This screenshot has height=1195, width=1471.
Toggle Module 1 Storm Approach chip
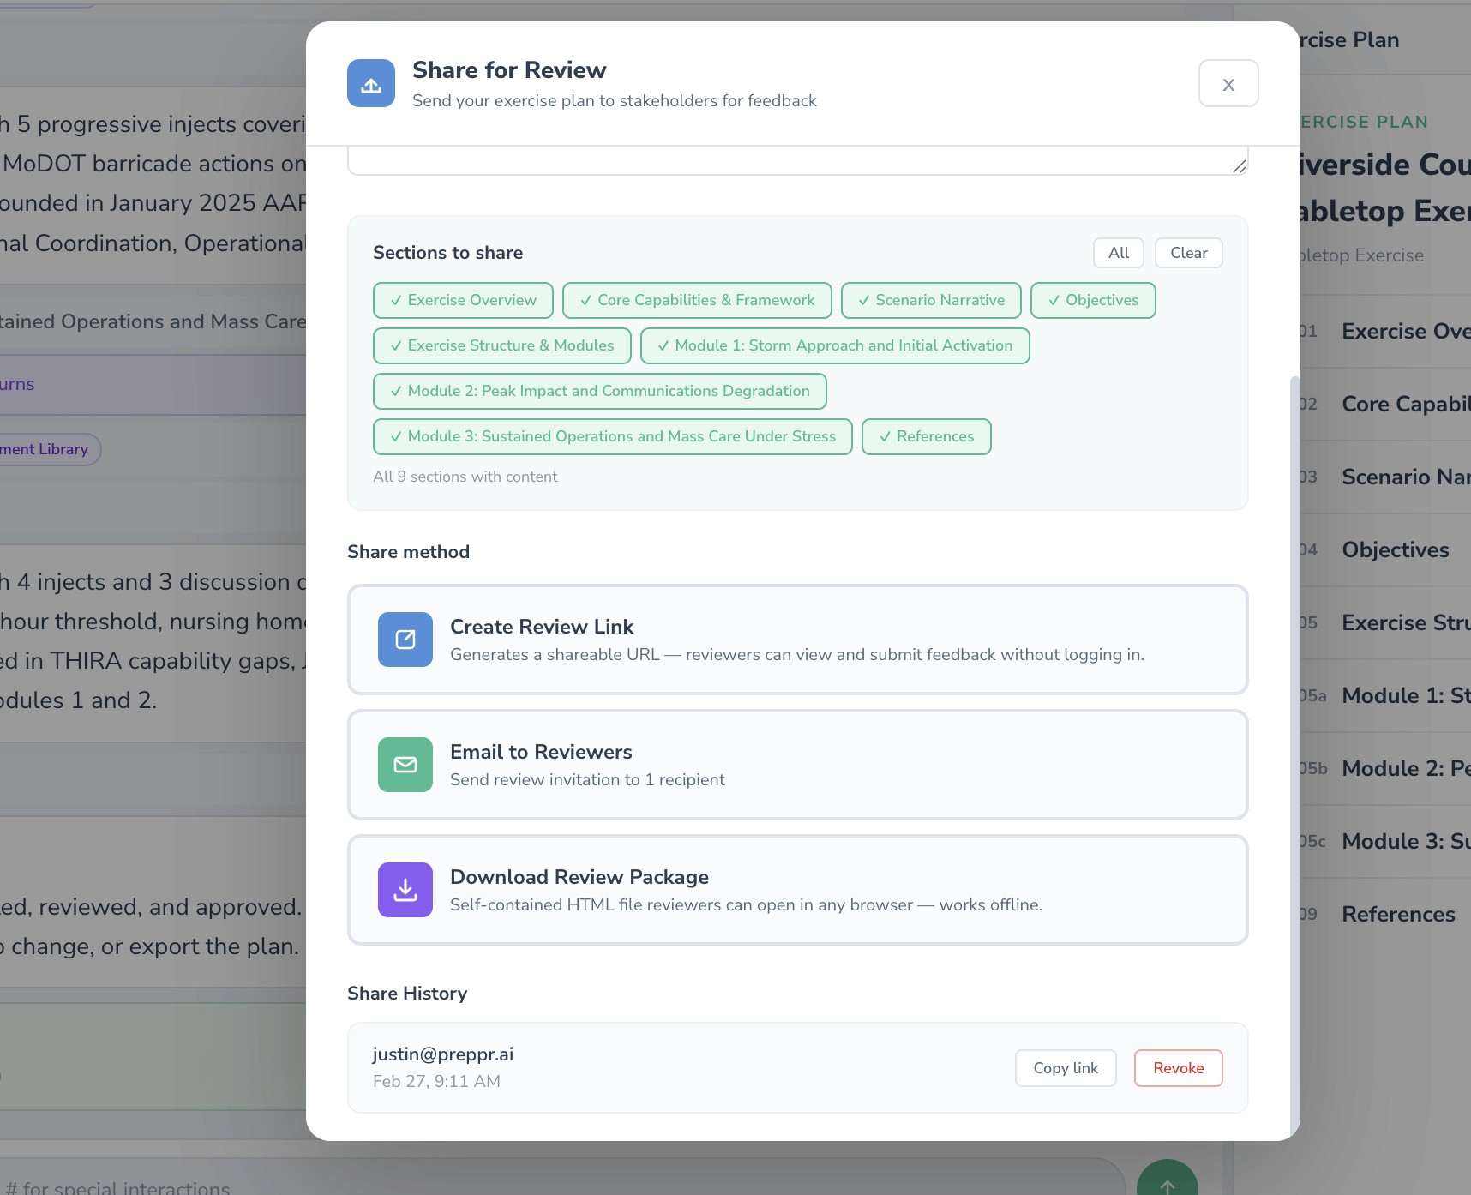click(x=835, y=345)
